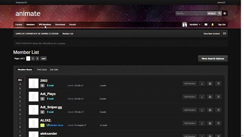This screenshot has width=244, height=137.
Task: Open the 2002 member profile name
Action: pyautogui.click(x=44, y=81)
